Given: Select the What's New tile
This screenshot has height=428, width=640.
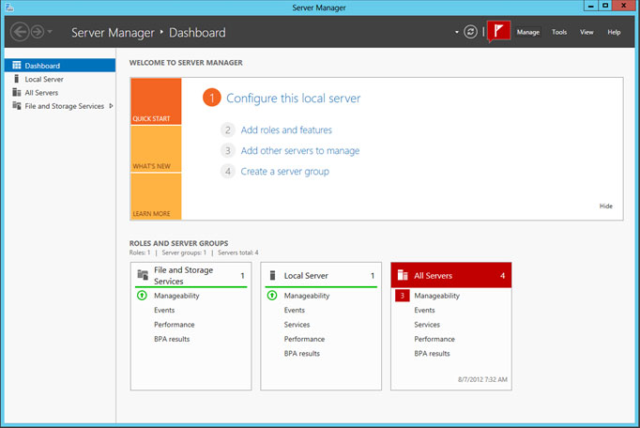Looking at the screenshot, I should tap(156, 148).
